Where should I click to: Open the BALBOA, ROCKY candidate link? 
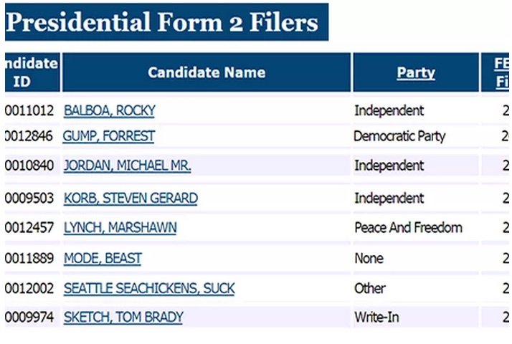tap(109, 110)
